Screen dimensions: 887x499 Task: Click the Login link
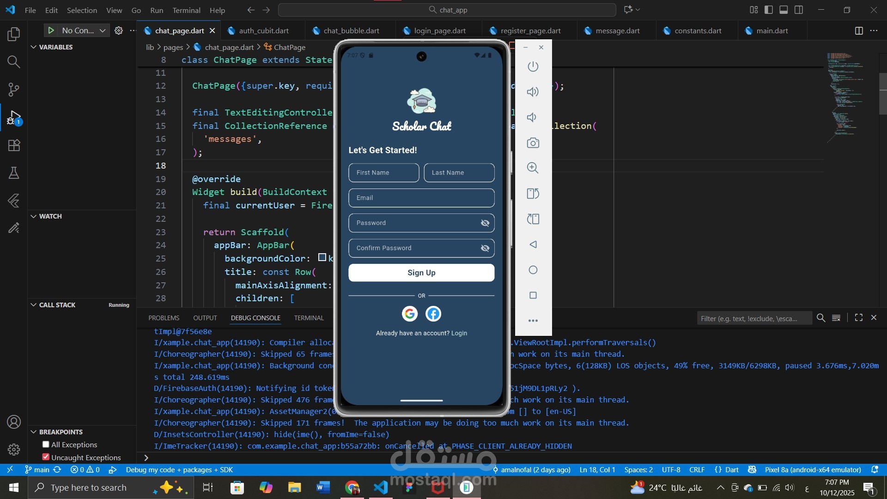coord(459,333)
